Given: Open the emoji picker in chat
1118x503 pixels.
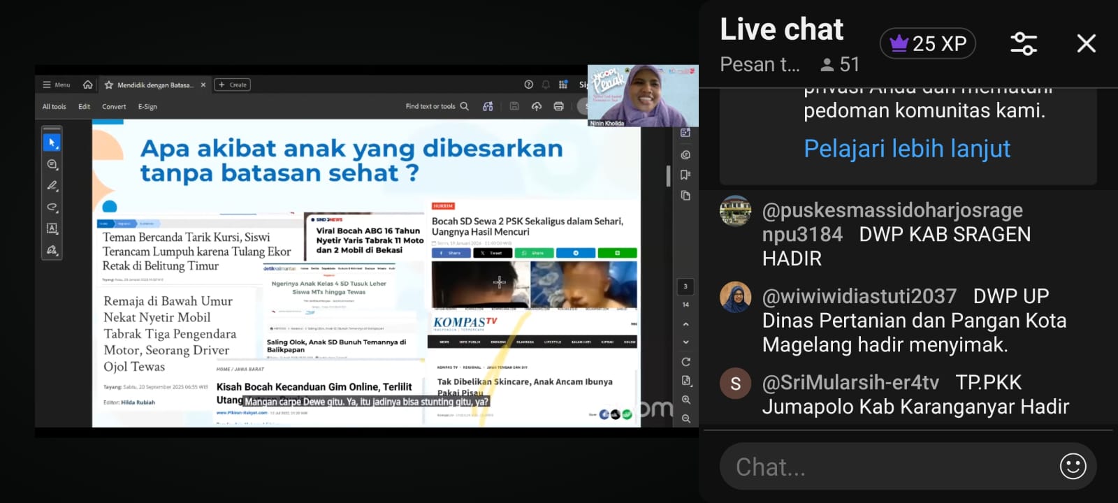Looking at the screenshot, I should point(1073,466).
